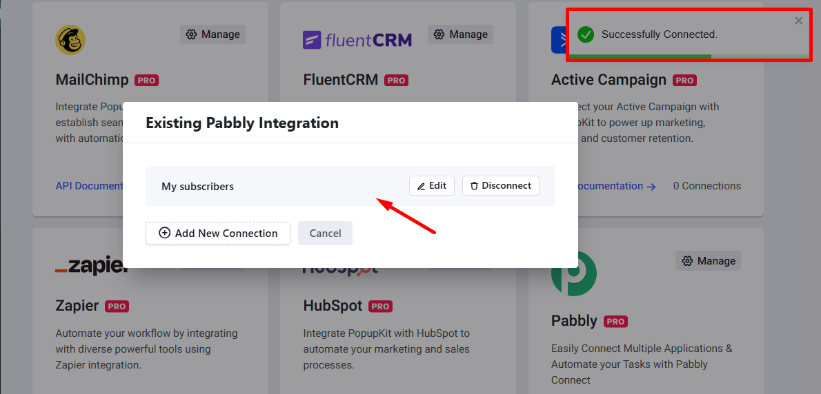Click the Pabbly card title
The width and height of the screenshot is (821, 394).
point(575,321)
